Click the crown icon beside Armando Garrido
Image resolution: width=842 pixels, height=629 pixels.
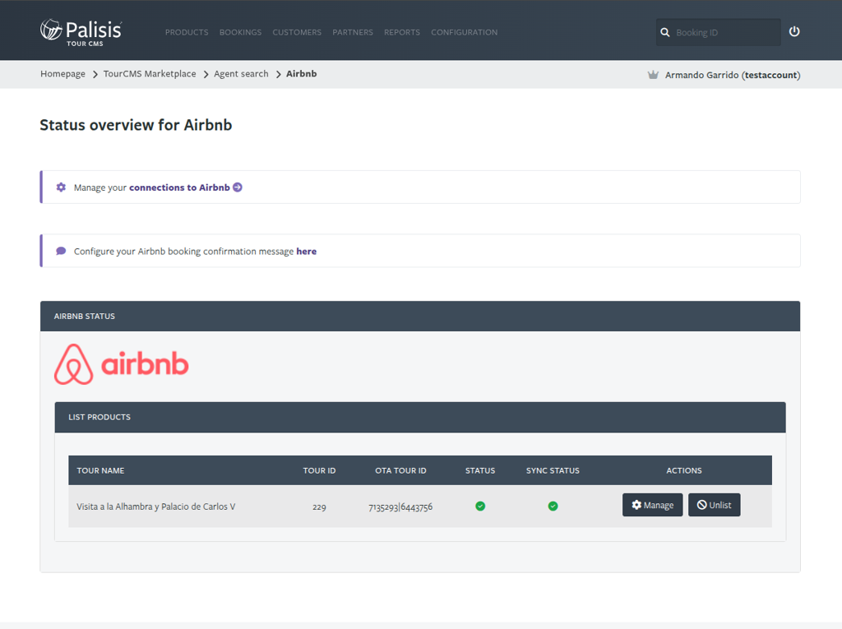tap(653, 75)
